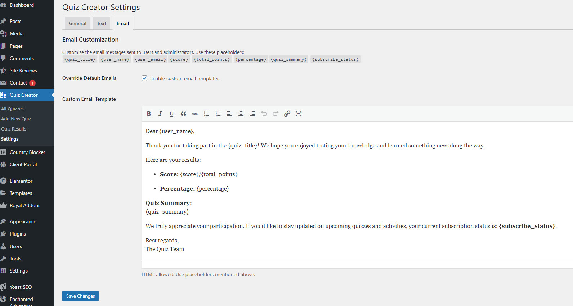Click the {percentage} placeholder tag
573x306 pixels.
(x=251, y=59)
